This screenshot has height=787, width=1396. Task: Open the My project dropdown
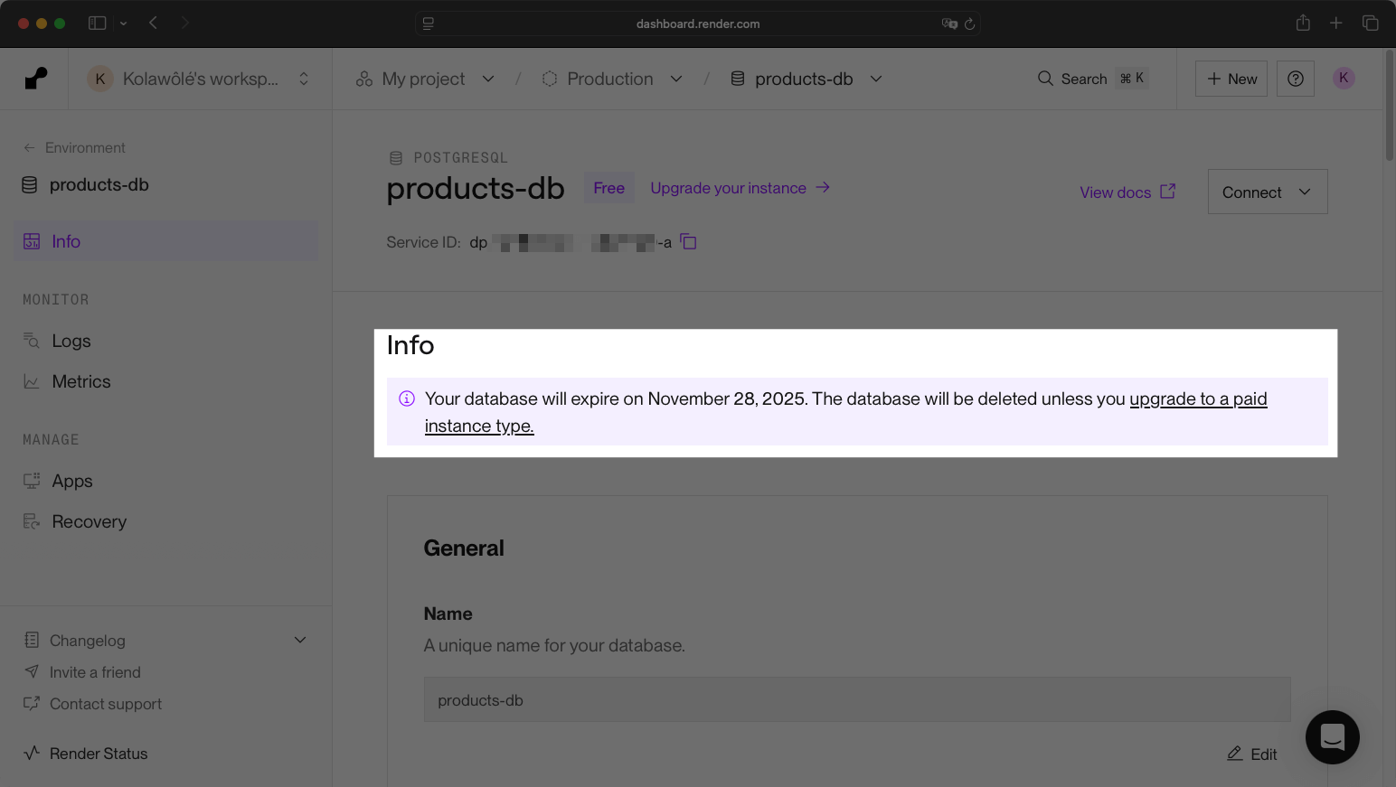(x=487, y=79)
